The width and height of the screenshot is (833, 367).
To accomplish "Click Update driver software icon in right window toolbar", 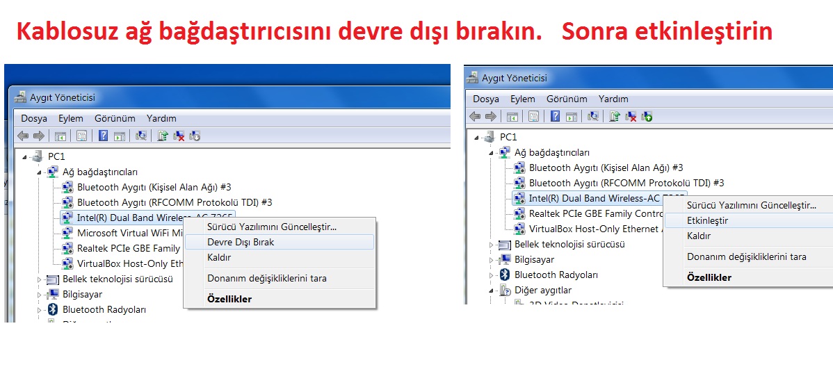I will click(615, 117).
